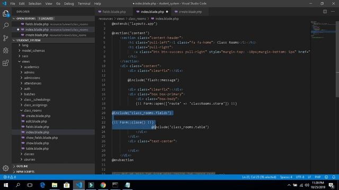Screen dimensions: 339x190
Task: Click class_rooms in the breadcrumb path
Action: (137, 19)
